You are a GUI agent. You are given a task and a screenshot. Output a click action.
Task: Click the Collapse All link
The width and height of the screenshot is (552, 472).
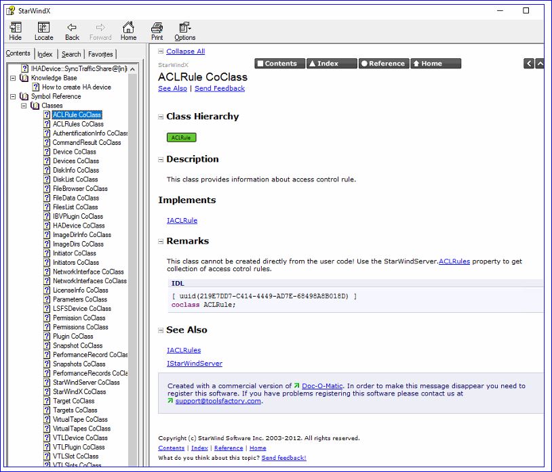point(186,51)
